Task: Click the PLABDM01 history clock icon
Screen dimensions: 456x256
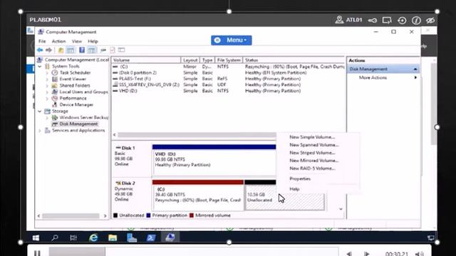Action: tap(402, 21)
